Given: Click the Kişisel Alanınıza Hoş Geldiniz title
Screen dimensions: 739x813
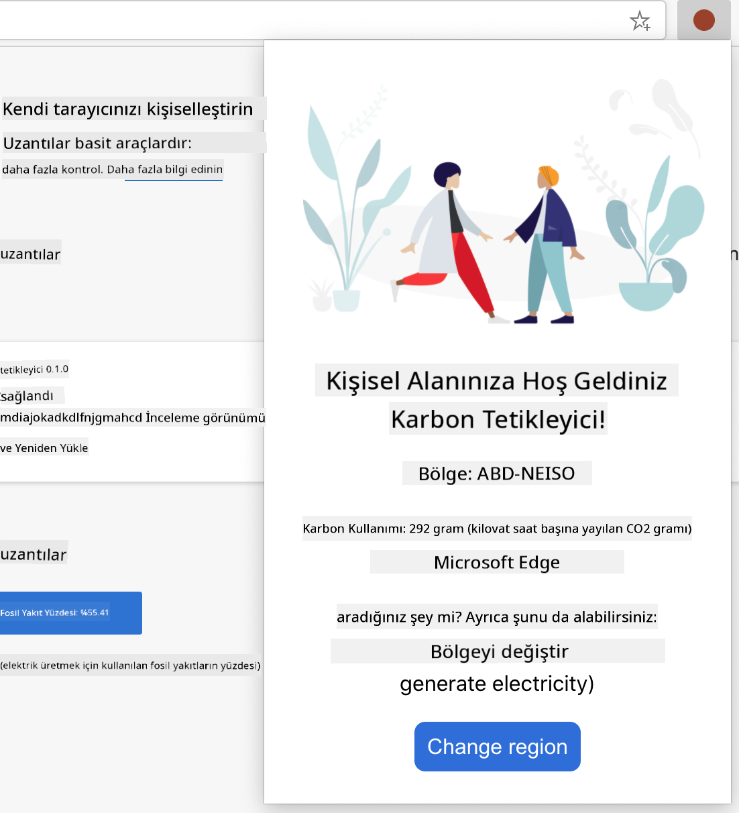Looking at the screenshot, I should 497,380.
